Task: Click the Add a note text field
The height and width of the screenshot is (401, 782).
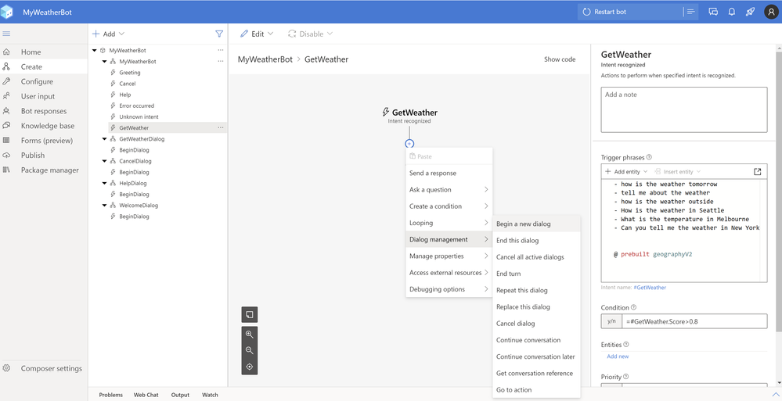Action: point(683,109)
